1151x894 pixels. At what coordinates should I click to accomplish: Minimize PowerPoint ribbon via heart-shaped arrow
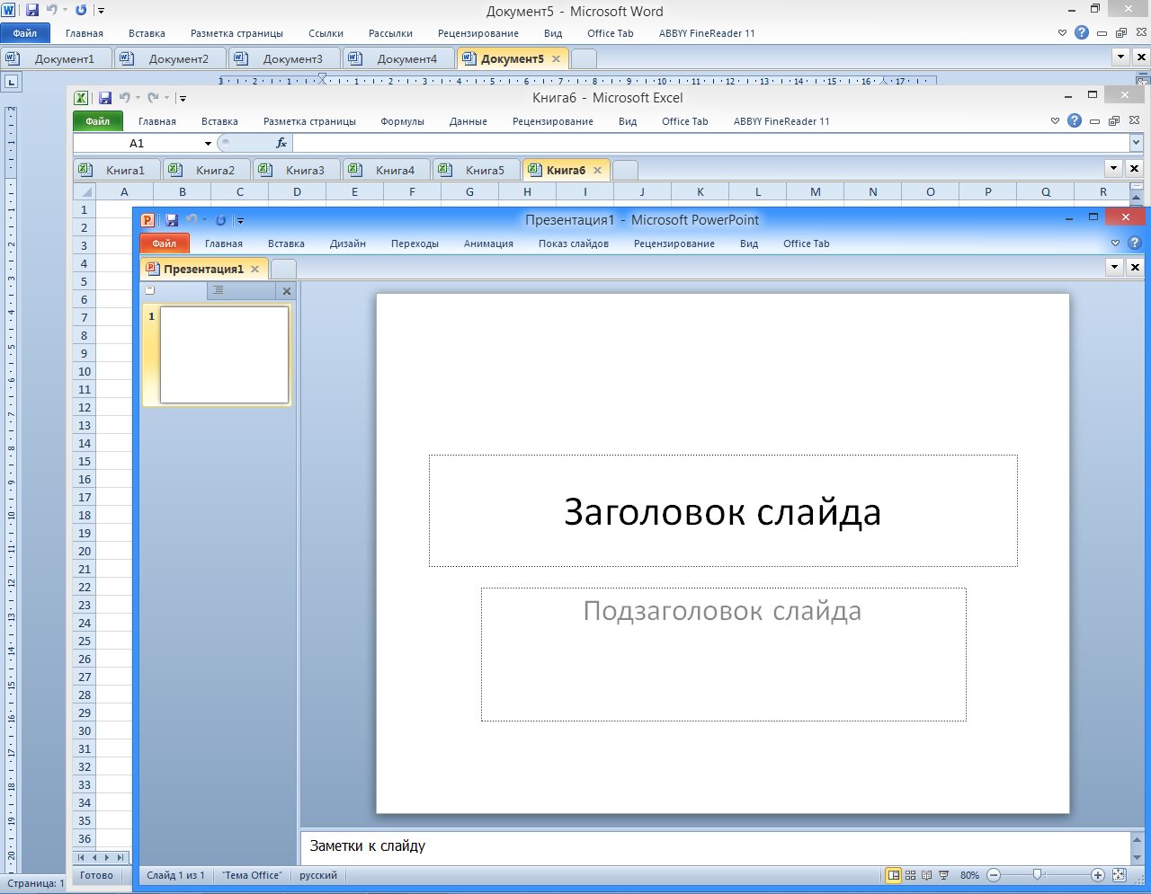pos(1115,243)
